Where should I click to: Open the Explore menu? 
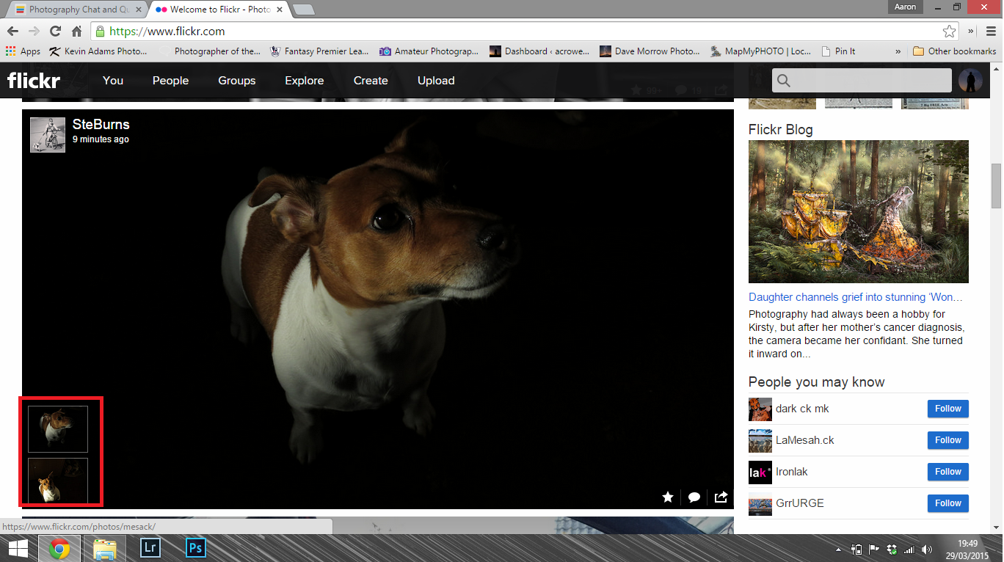pos(305,81)
